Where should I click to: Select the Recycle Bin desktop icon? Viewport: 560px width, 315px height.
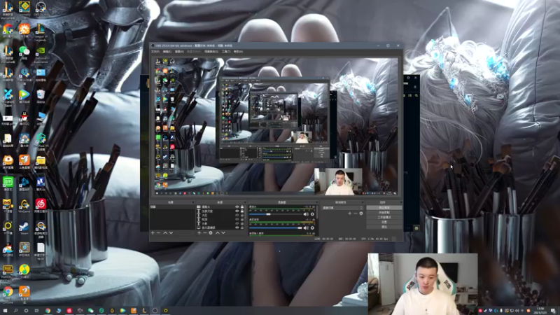41,97
